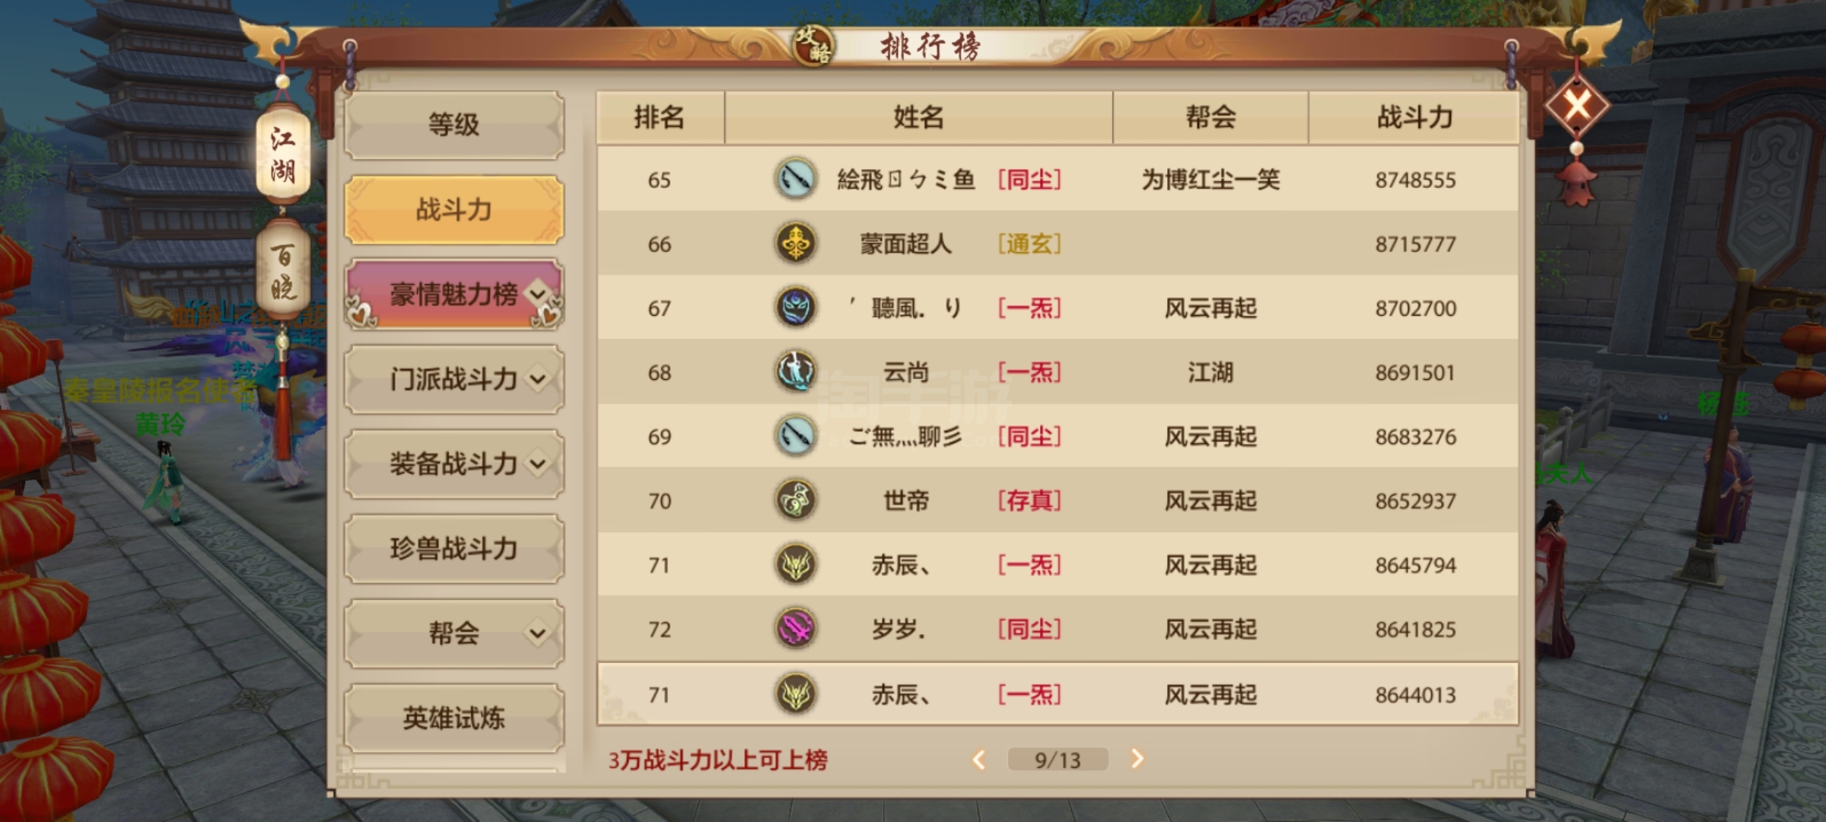
Task: Go to previous ranking page arrow
Action: tap(979, 759)
